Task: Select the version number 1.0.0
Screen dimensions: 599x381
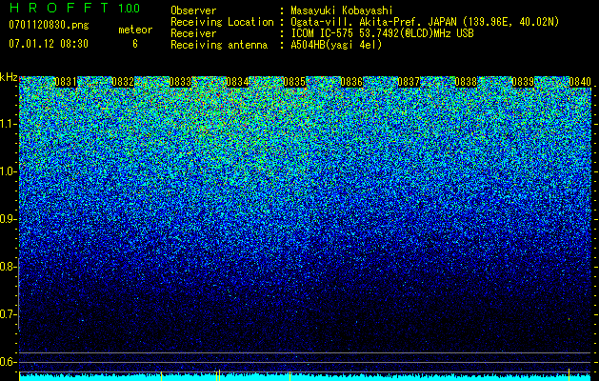Action: tap(130, 8)
